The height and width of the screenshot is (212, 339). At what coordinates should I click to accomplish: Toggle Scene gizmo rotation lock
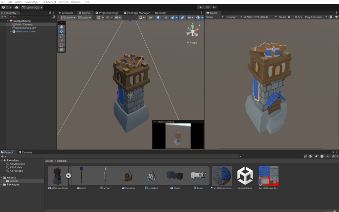[x=200, y=25]
